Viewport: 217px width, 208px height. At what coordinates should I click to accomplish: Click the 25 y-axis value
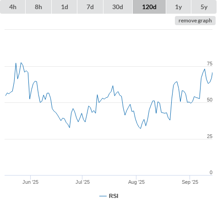[210, 136]
